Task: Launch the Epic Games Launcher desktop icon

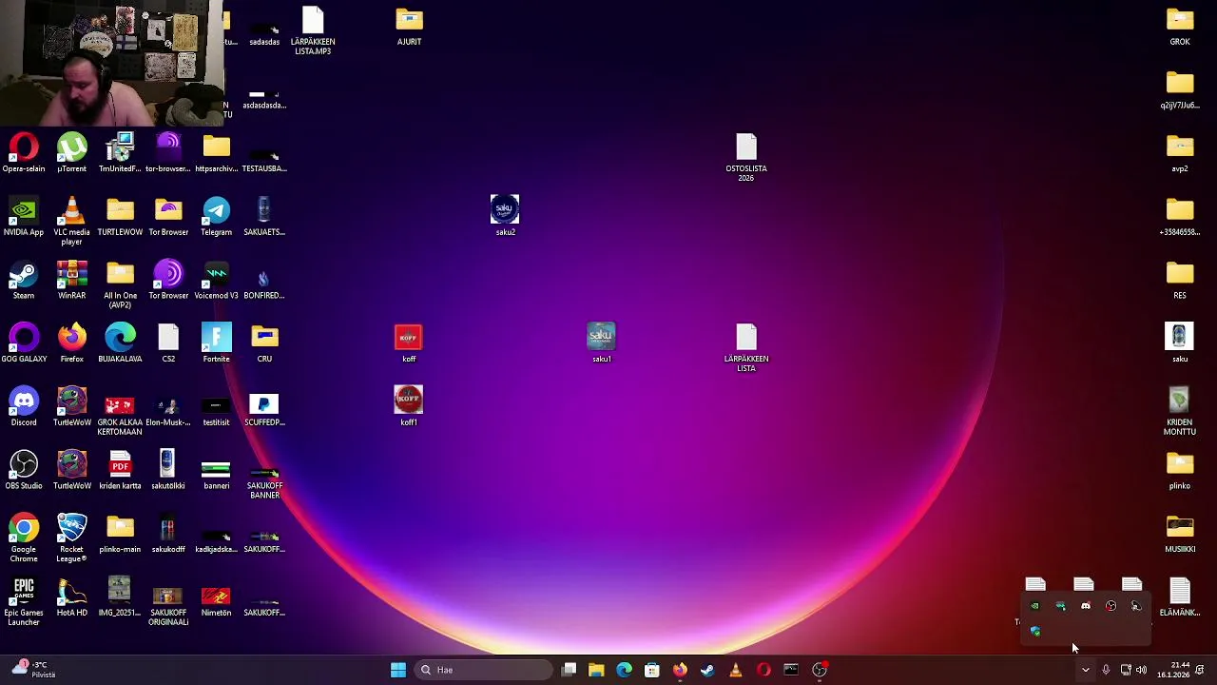Action: tap(24, 601)
